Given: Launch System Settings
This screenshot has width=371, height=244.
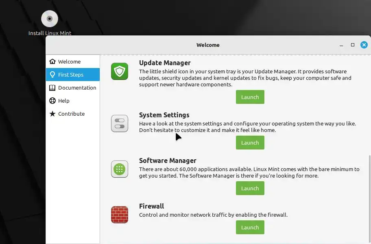Looking at the screenshot, I should click(x=250, y=143).
